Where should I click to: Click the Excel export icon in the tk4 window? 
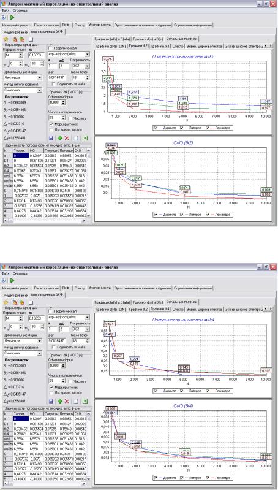[x=85, y=401]
